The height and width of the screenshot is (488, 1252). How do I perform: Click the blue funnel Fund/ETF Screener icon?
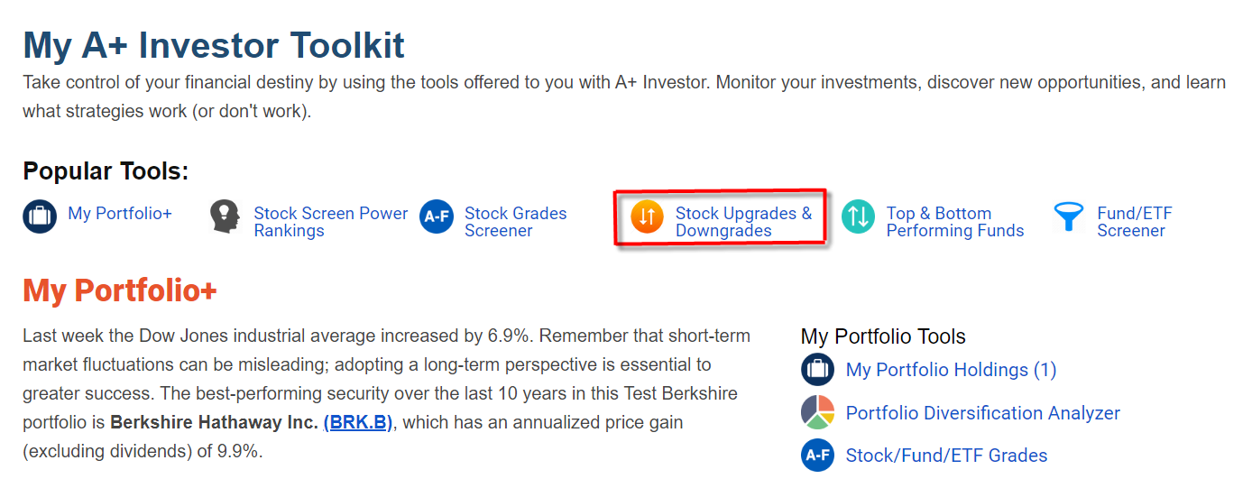[1069, 216]
